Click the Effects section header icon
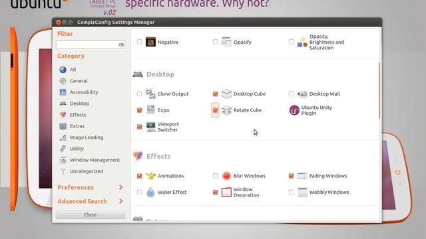Image resolution: width=426 pixels, height=239 pixels. pos(138,156)
